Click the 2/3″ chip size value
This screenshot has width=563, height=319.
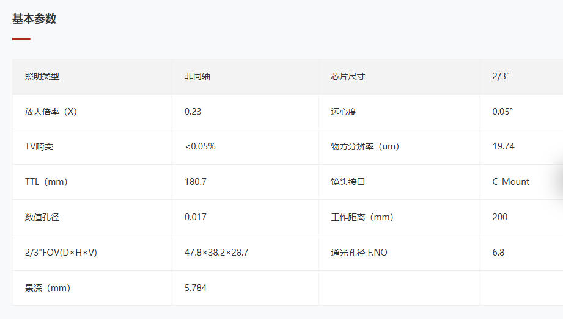coord(501,76)
